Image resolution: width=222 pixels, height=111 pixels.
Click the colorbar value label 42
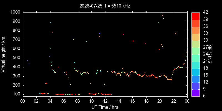click(205, 12)
